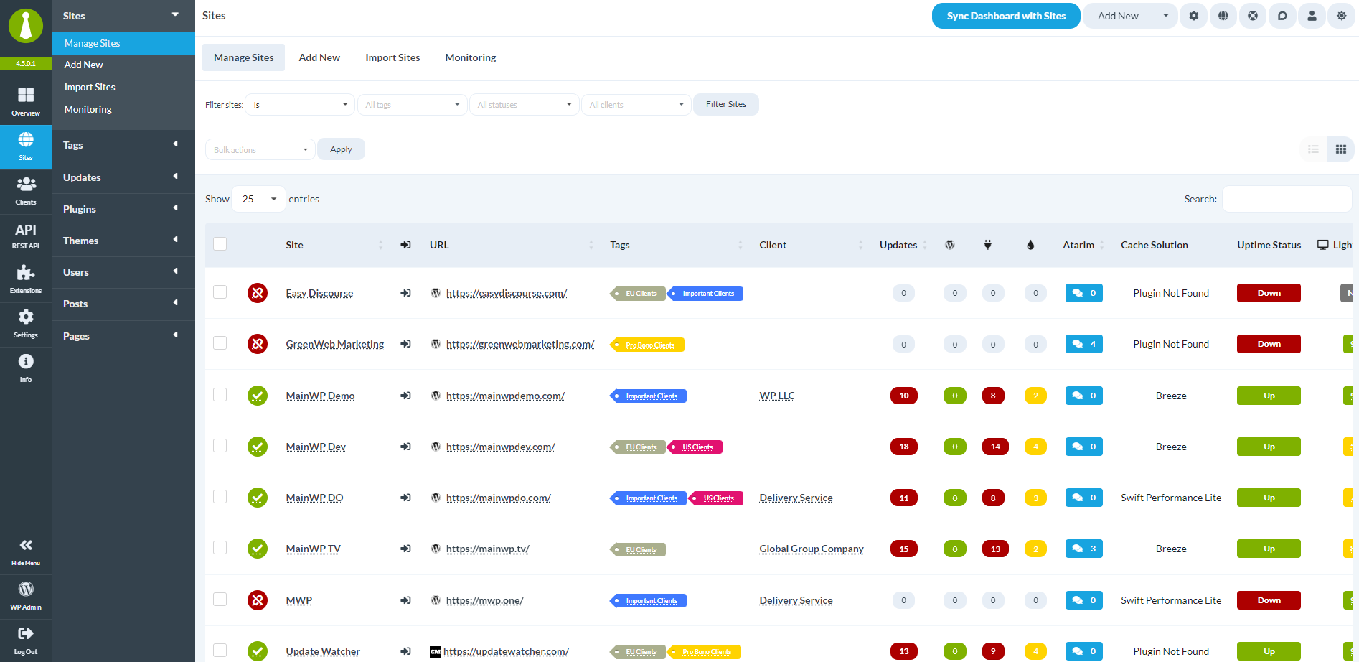Click the chat bubble icon in the top bar
The height and width of the screenshot is (662, 1359).
tap(1282, 16)
